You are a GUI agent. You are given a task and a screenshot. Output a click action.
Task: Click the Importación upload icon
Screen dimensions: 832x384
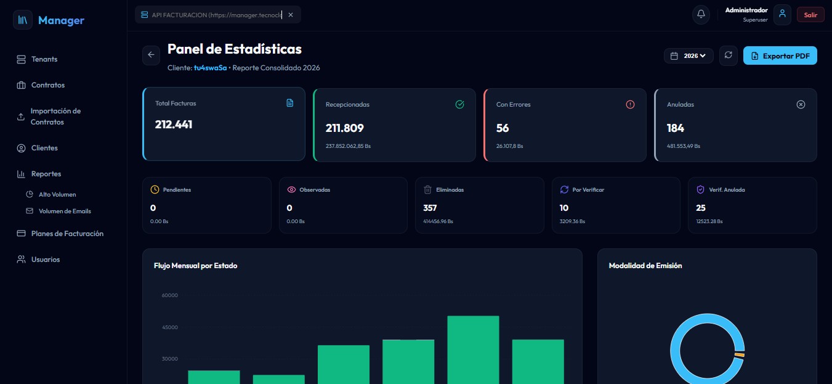pyautogui.click(x=21, y=116)
